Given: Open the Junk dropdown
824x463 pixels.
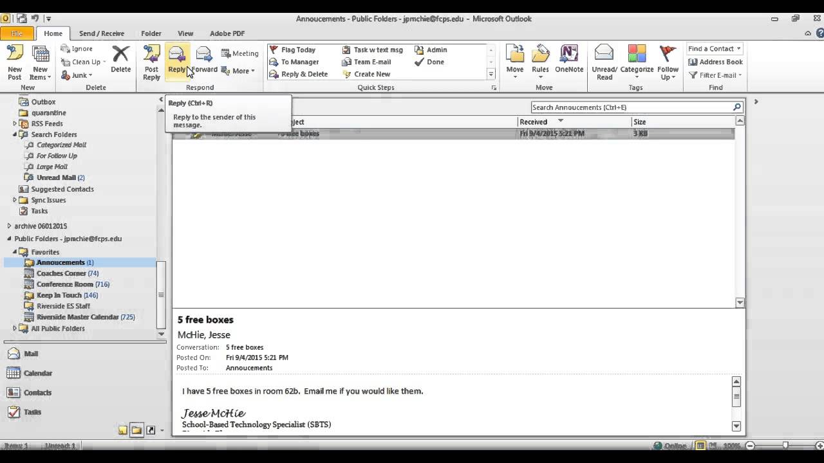Looking at the screenshot, I should pyautogui.click(x=77, y=75).
